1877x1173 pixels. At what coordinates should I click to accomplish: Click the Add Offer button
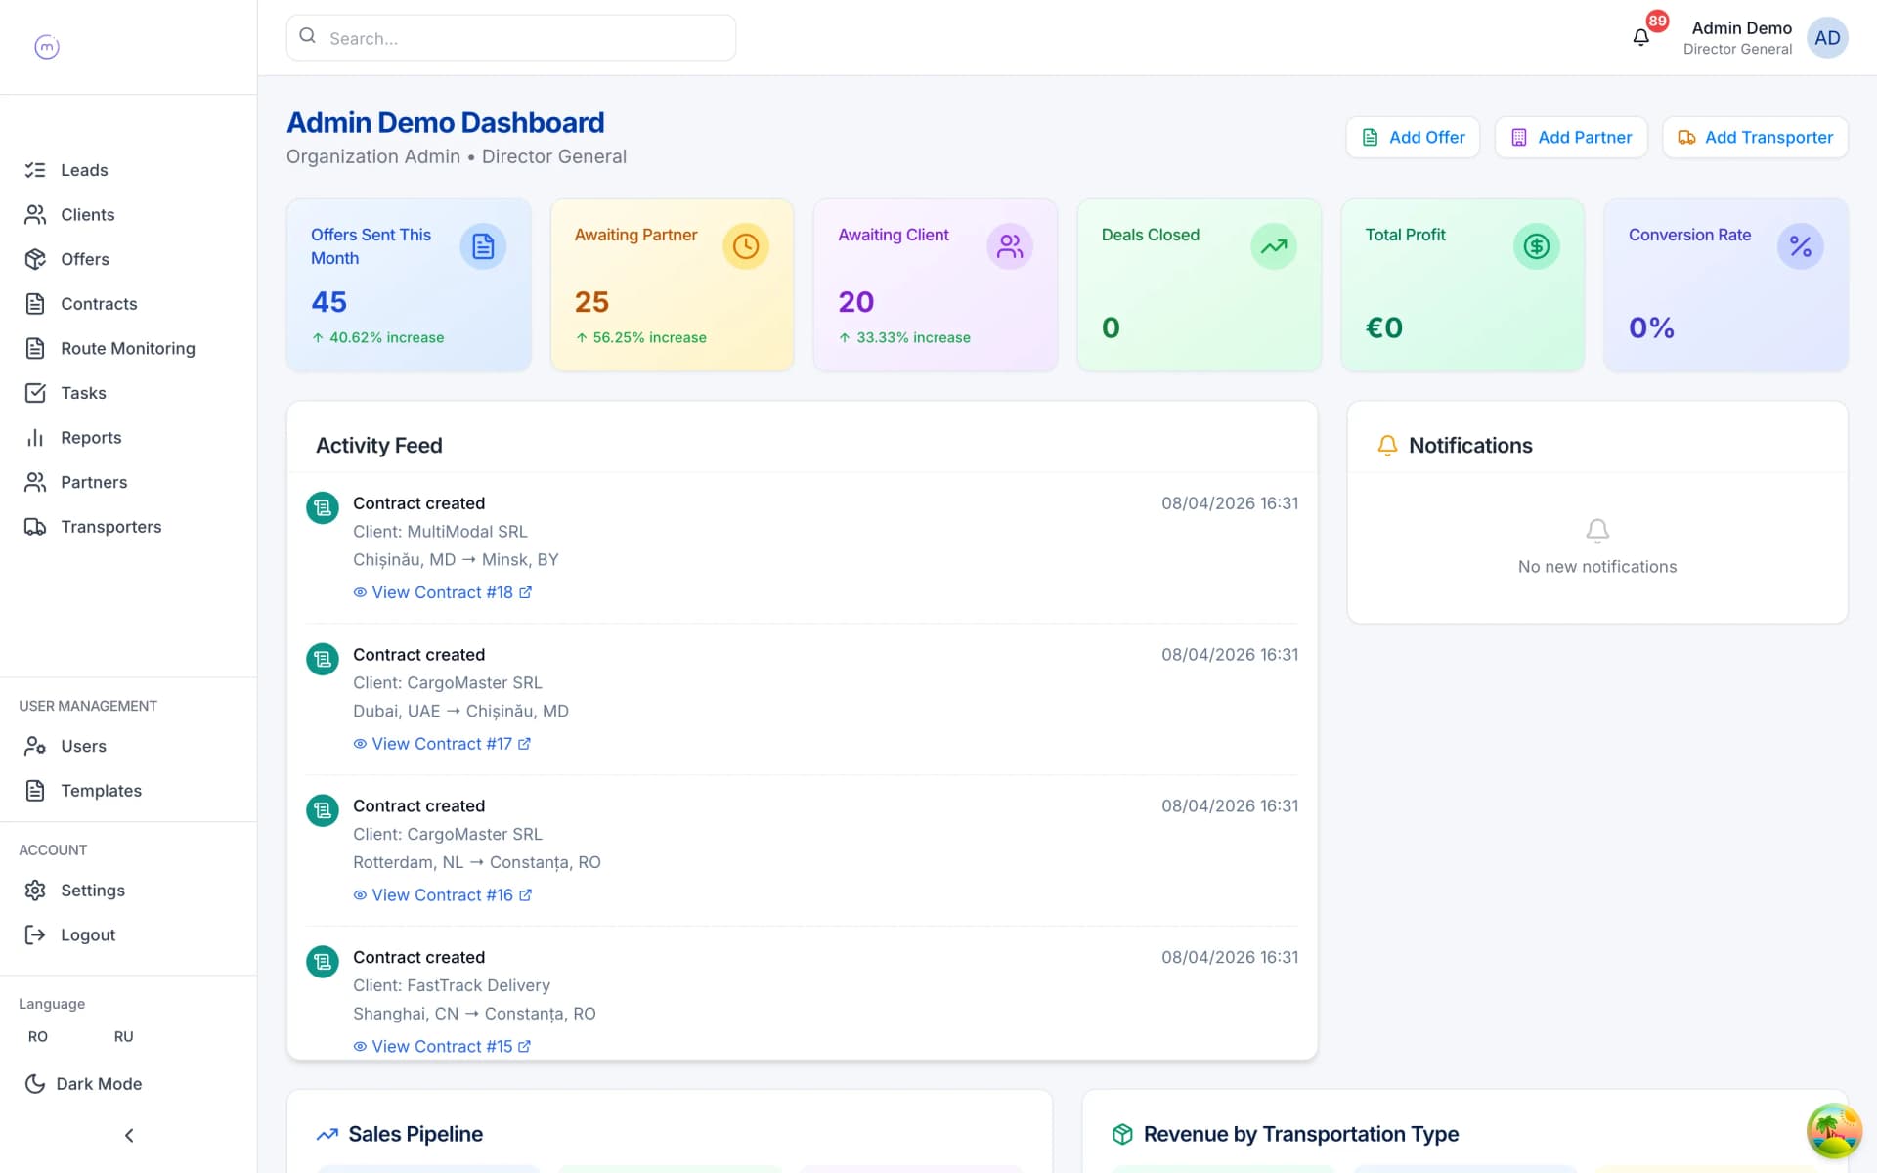tap(1413, 138)
